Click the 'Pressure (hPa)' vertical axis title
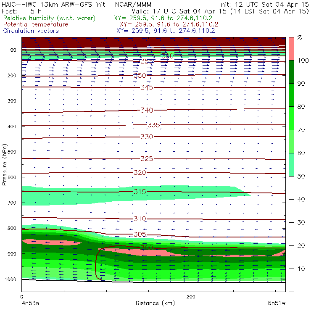Screen dimensions: 311x311 tap(4, 165)
